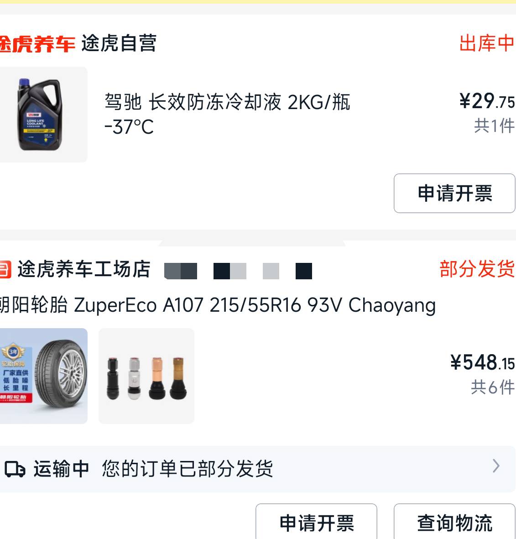
Task: Open 驾驰 长效防冻冷却液 product title
Action: coord(227,114)
